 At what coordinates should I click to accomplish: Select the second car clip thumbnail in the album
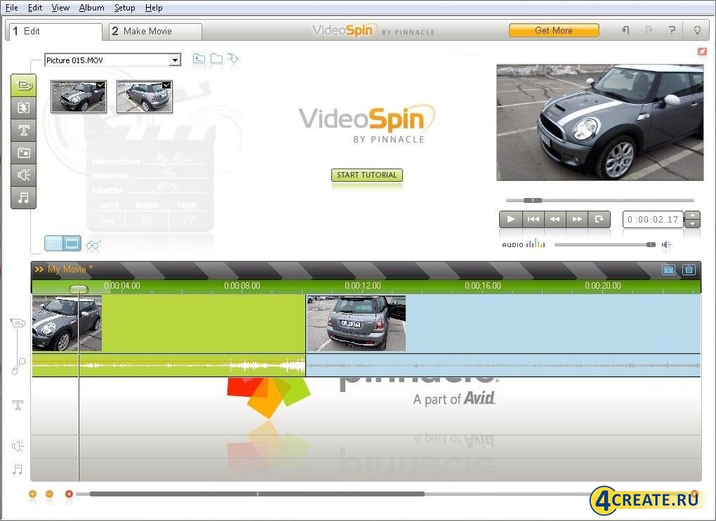tap(144, 95)
